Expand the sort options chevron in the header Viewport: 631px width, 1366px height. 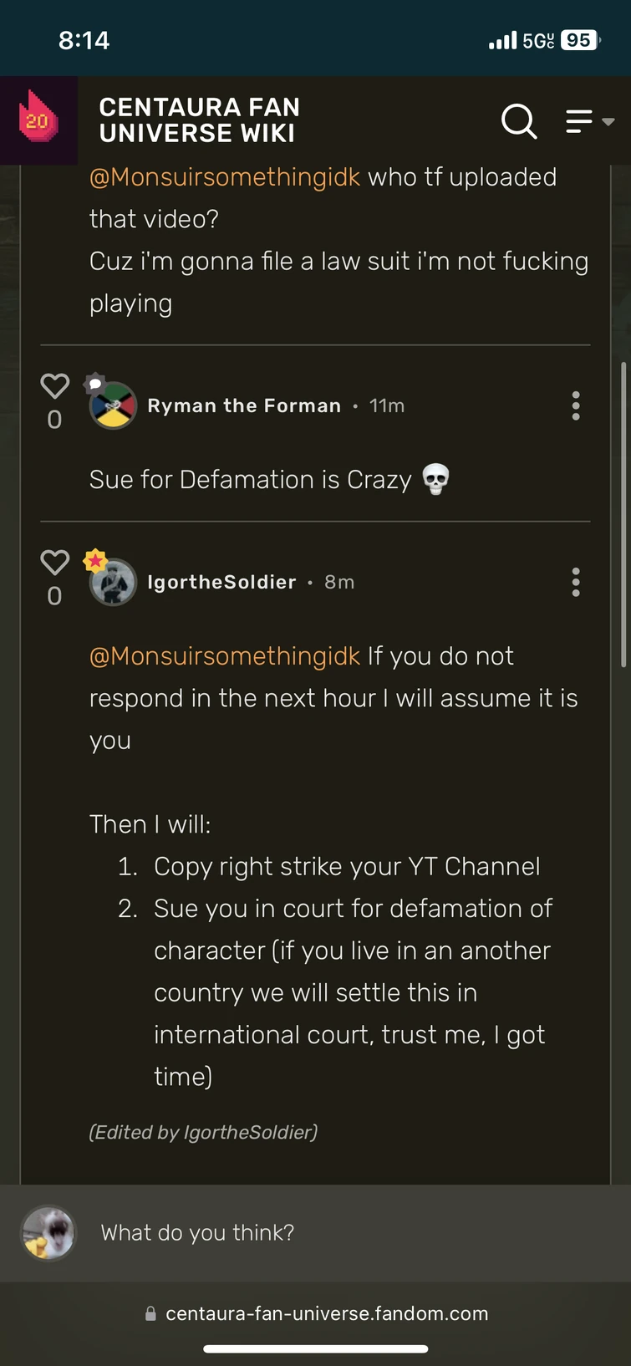(x=608, y=122)
